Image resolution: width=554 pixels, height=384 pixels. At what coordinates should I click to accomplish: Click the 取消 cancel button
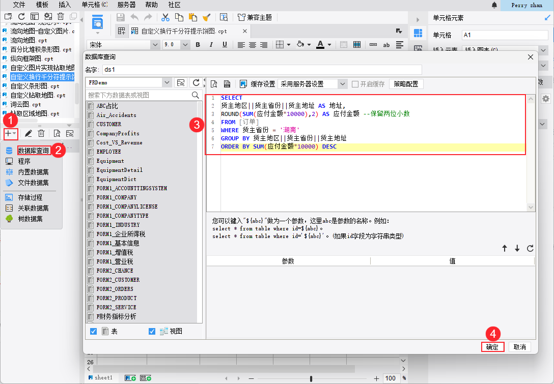click(x=519, y=347)
